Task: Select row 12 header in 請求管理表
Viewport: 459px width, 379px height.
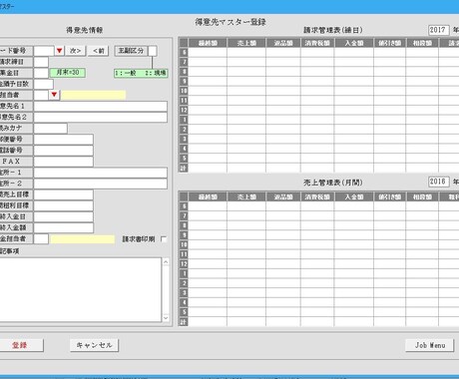Action: pyautogui.click(x=184, y=110)
